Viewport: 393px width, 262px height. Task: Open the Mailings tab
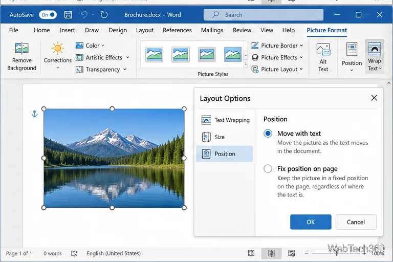212,30
